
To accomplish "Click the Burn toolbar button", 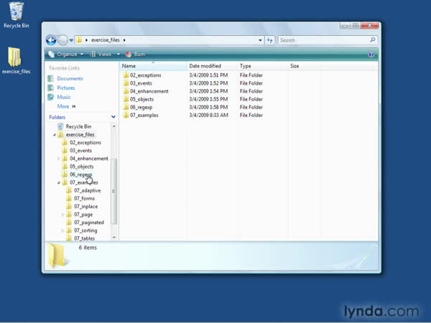I will (x=136, y=54).
